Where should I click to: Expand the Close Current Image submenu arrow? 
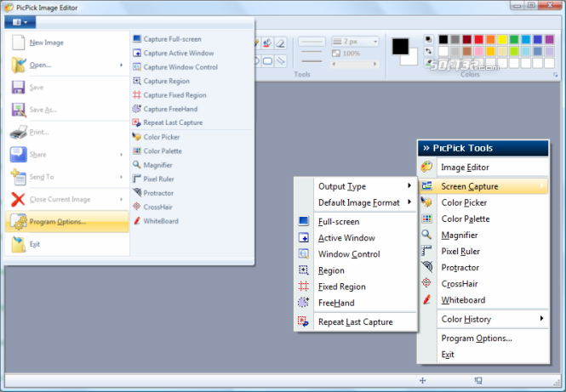121,199
